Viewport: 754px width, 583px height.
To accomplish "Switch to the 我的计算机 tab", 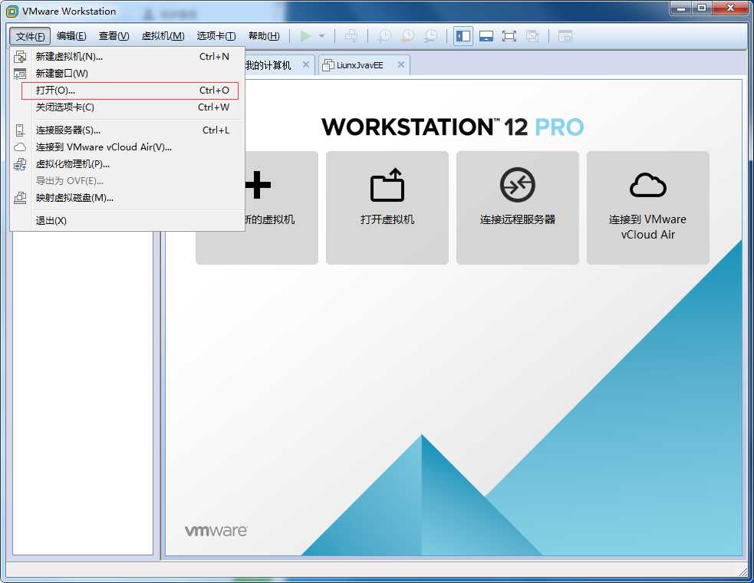I will click(x=268, y=65).
